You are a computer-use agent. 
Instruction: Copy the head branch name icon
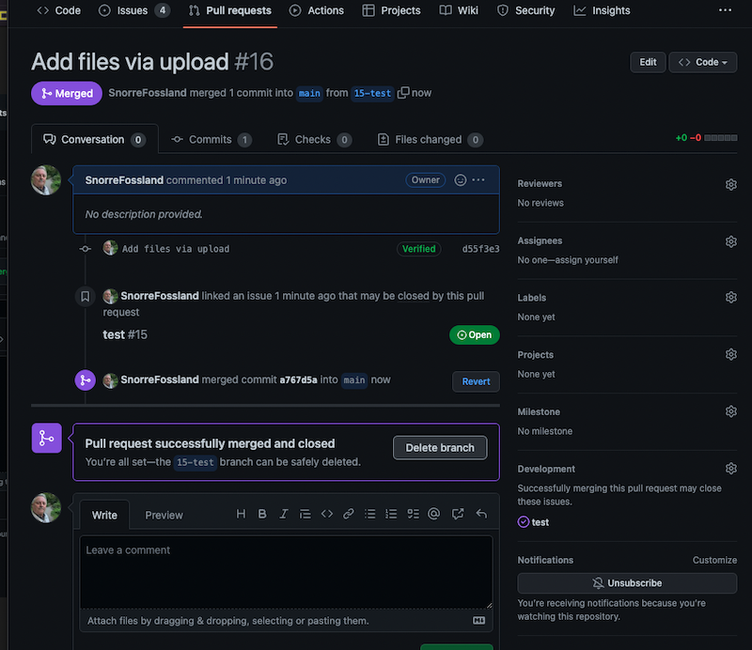pyautogui.click(x=403, y=92)
